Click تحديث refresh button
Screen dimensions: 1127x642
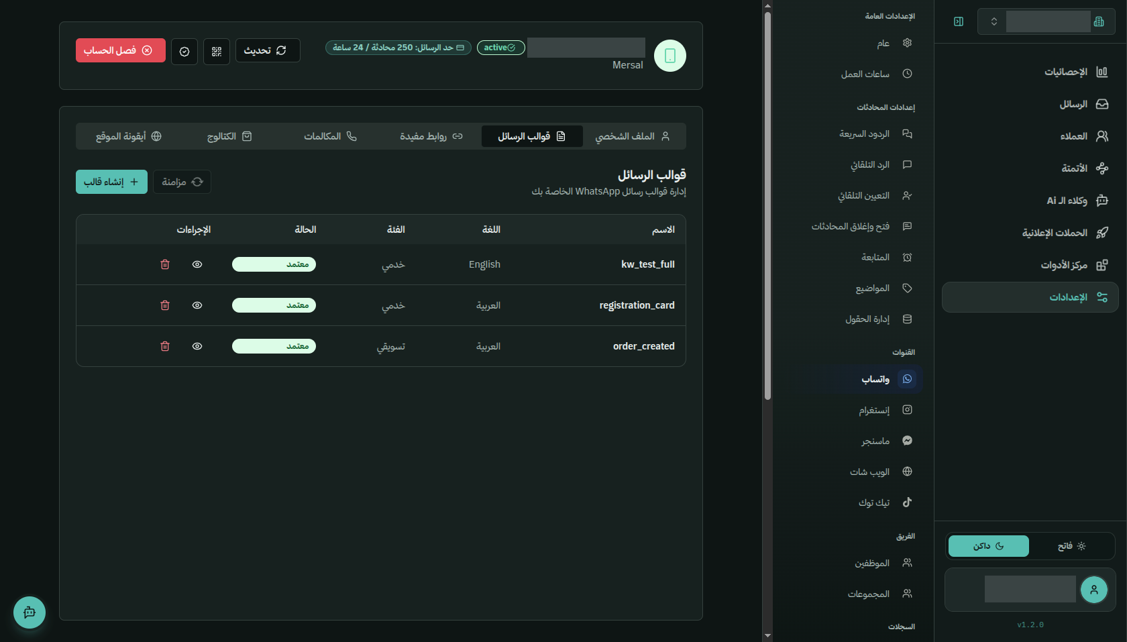click(x=268, y=50)
